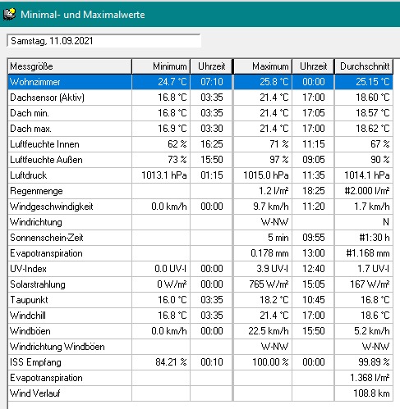Select the Wohnzimmer row

(200, 82)
